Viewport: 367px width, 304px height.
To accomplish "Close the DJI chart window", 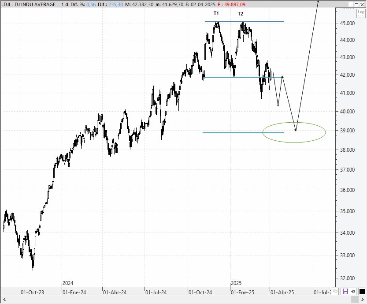I will click(x=362, y=4).
